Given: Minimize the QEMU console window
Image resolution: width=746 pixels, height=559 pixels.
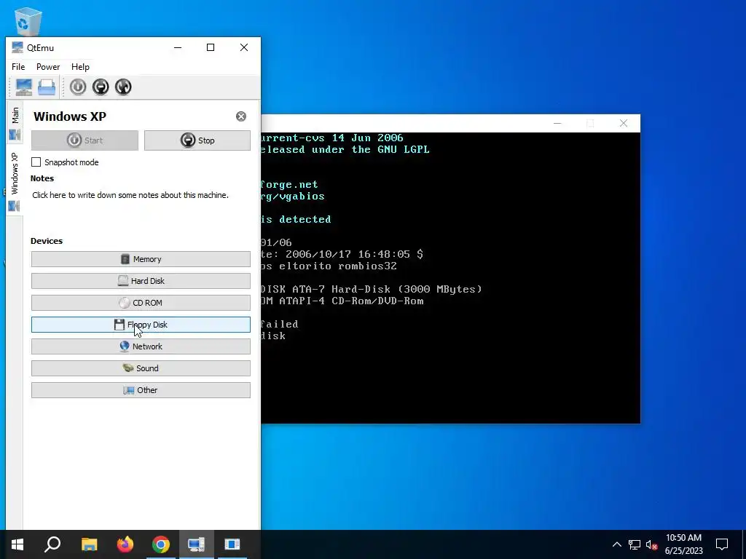Looking at the screenshot, I should pos(557,124).
